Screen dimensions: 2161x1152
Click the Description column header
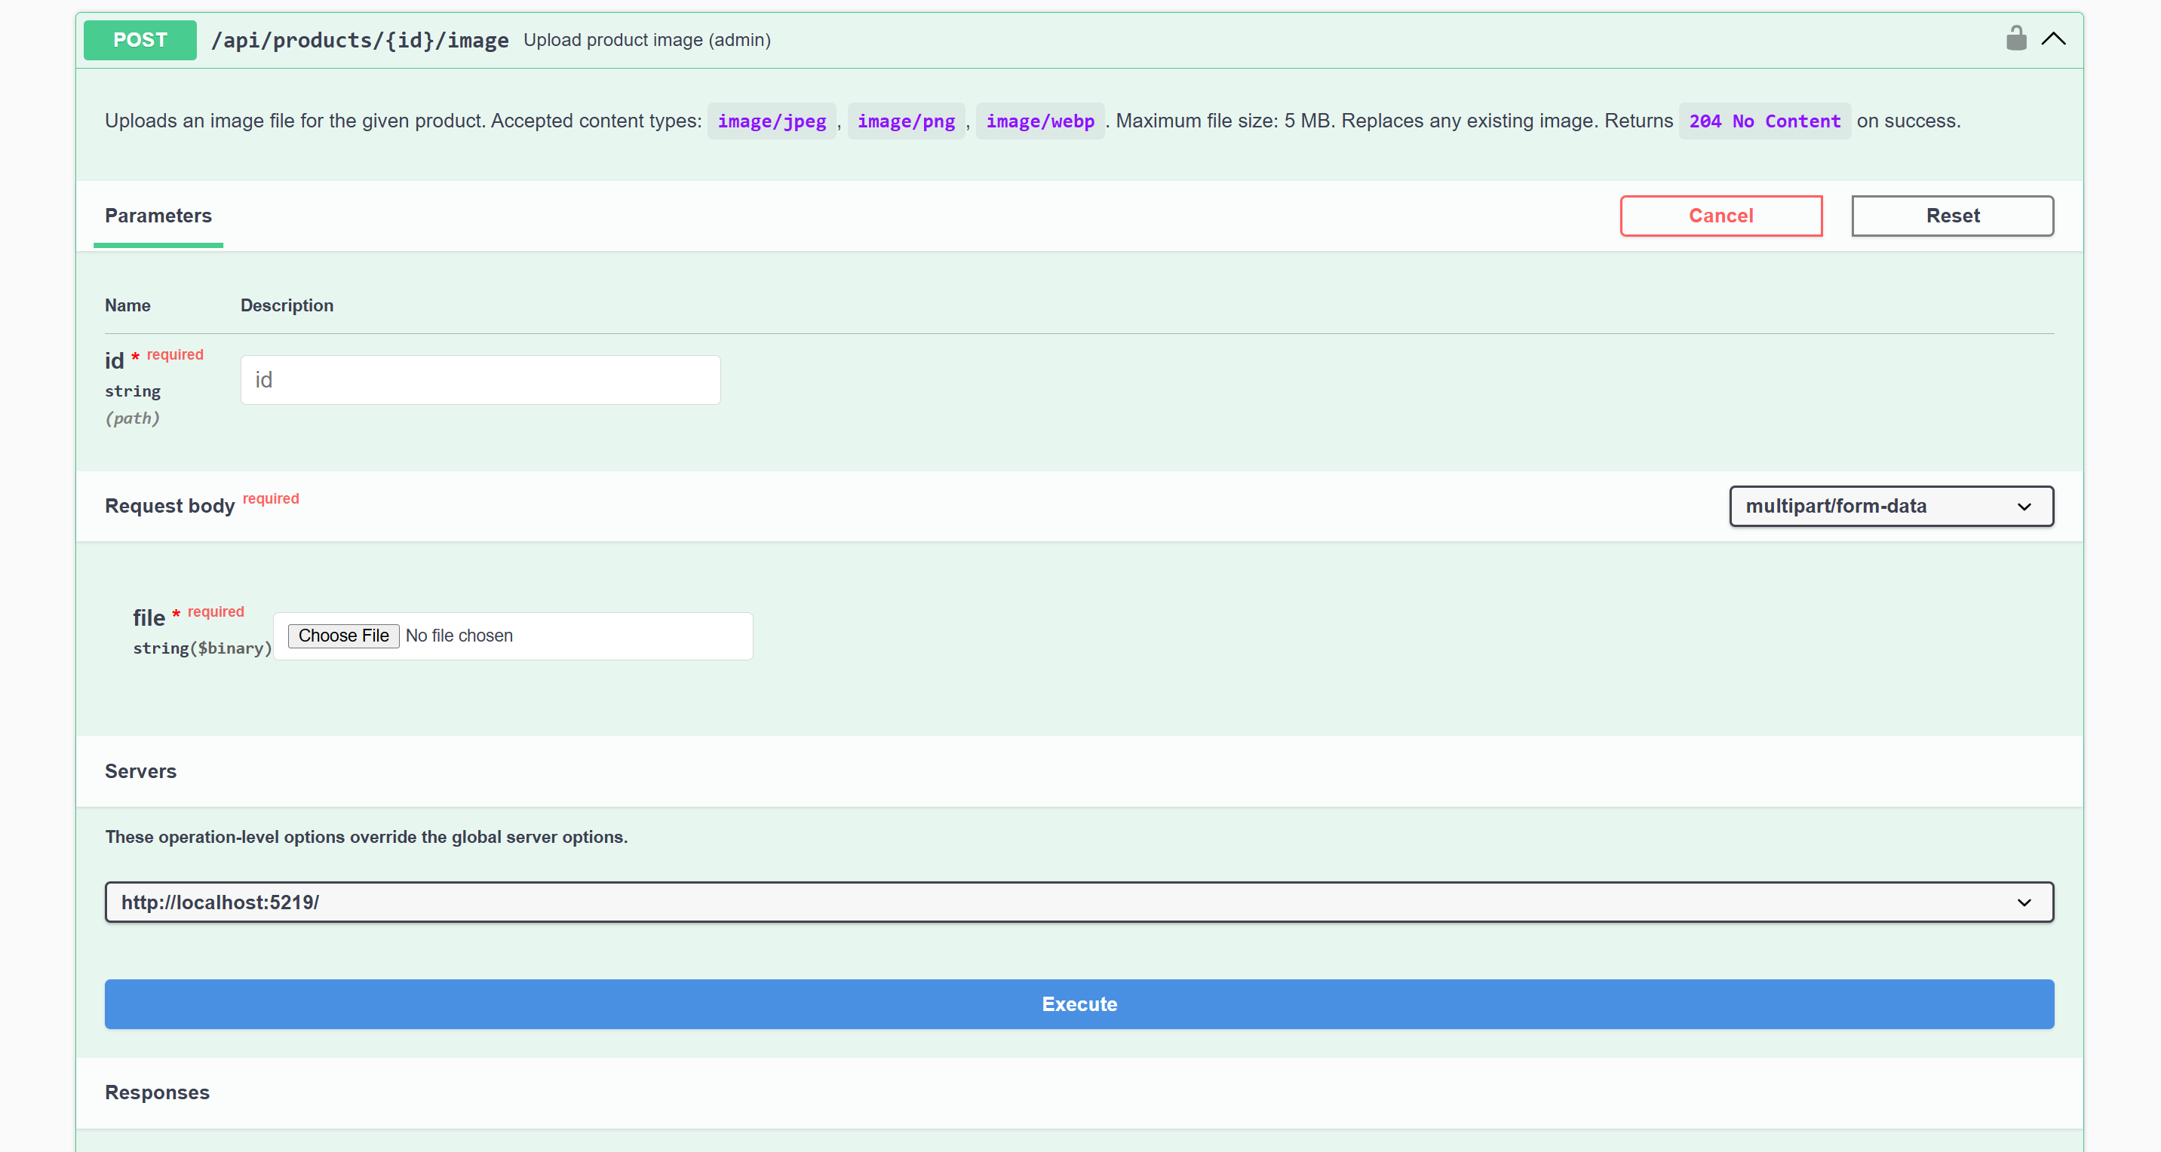pos(287,305)
